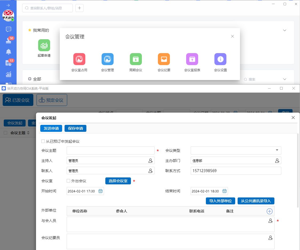Click the 选择会议室 button
The image size is (300, 250).
coord(118,181)
